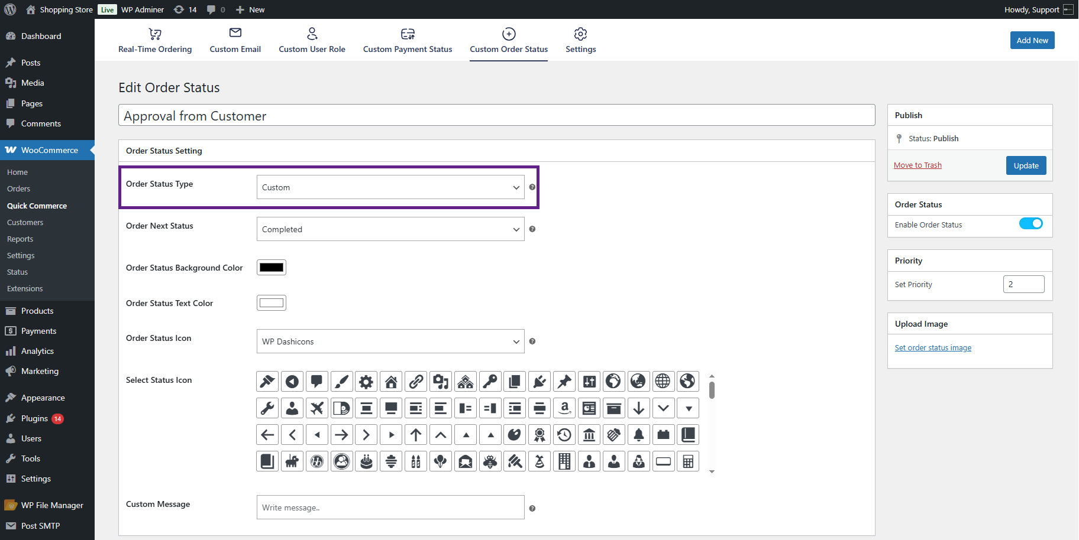Switch to the Custom Payment Status tab
The height and width of the screenshot is (540, 1079).
pos(408,40)
